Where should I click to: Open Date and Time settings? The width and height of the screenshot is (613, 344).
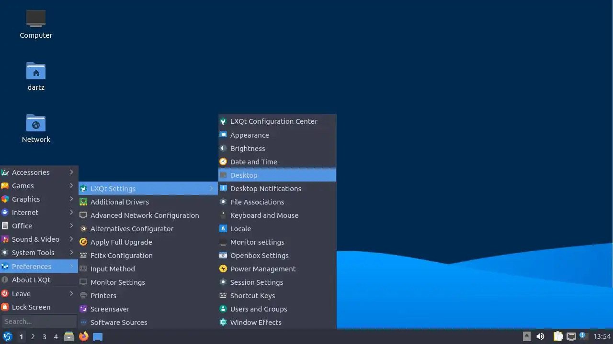277,162
